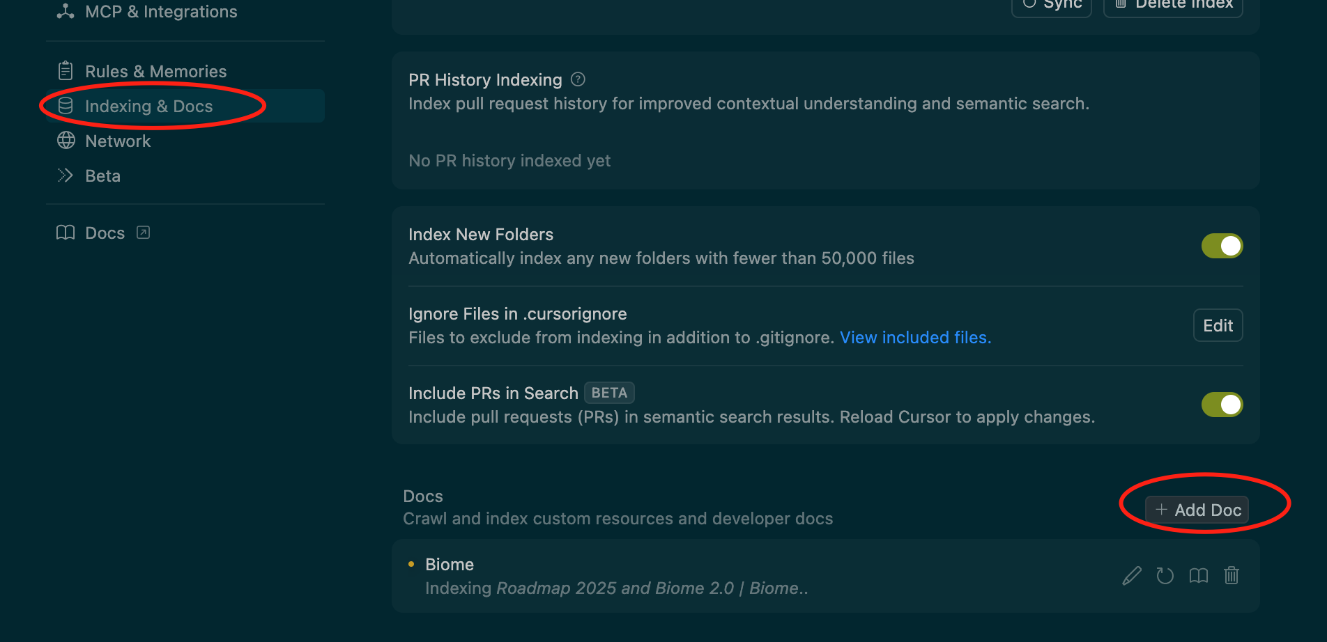
Task: Click the BETA badge near Include PRs
Action: 609,393
